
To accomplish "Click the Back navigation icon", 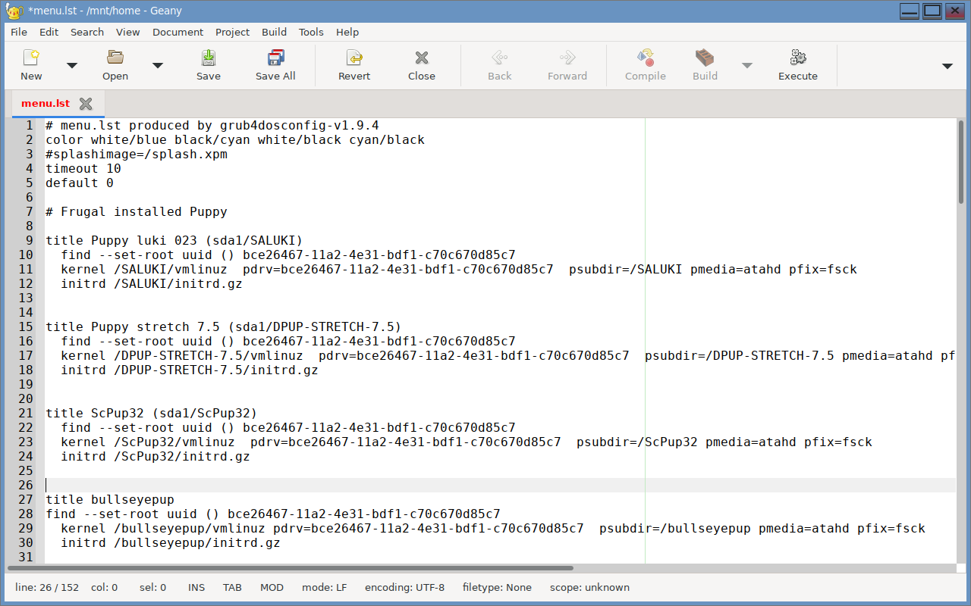I will tap(500, 58).
